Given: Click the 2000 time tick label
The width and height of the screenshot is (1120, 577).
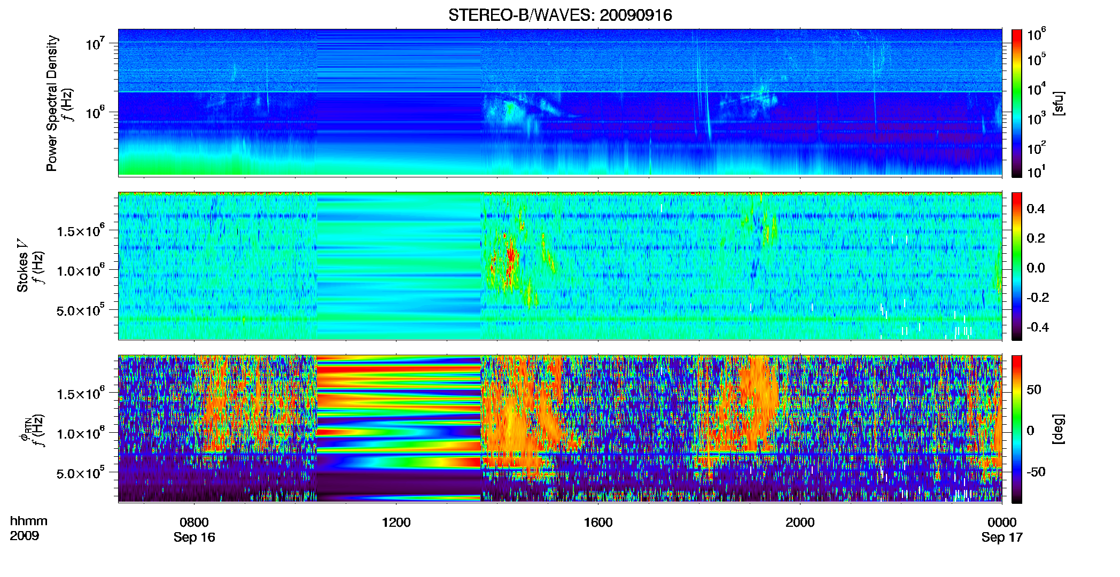Looking at the screenshot, I should click(800, 522).
